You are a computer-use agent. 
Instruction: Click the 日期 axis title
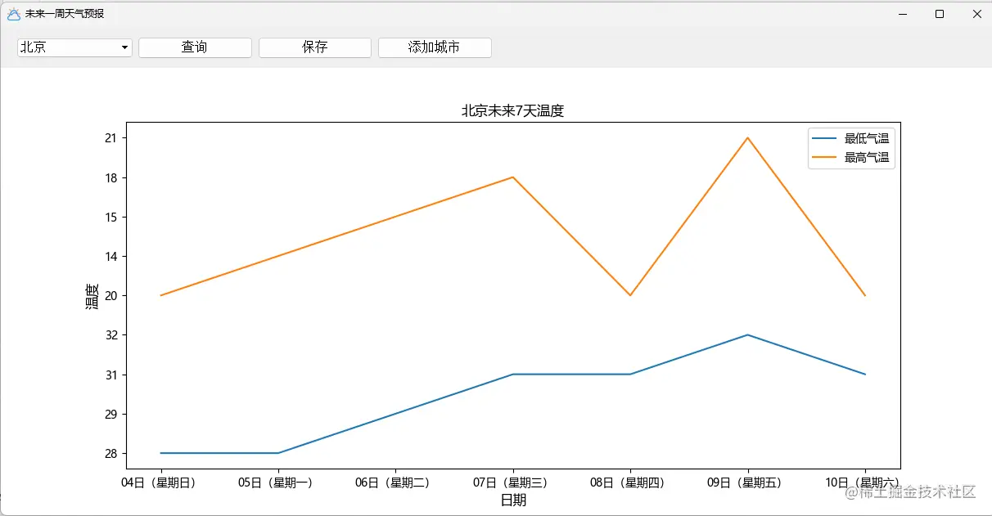(x=513, y=500)
